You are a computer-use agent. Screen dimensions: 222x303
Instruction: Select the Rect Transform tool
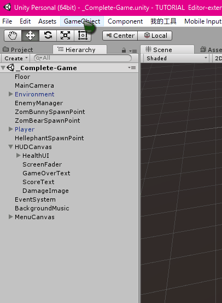point(83,36)
